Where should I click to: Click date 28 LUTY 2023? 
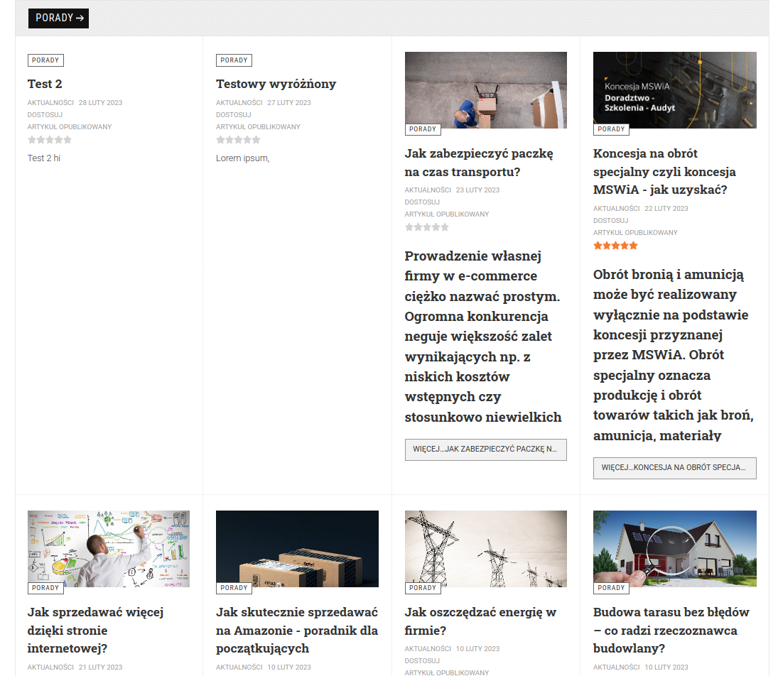(x=100, y=103)
